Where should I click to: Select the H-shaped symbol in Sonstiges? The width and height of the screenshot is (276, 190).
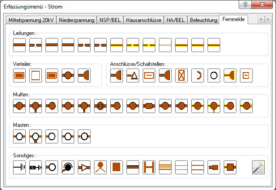(x=149, y=167)
